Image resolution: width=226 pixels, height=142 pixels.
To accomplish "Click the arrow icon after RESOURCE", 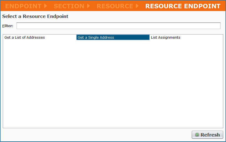I will tap(137, 6).
